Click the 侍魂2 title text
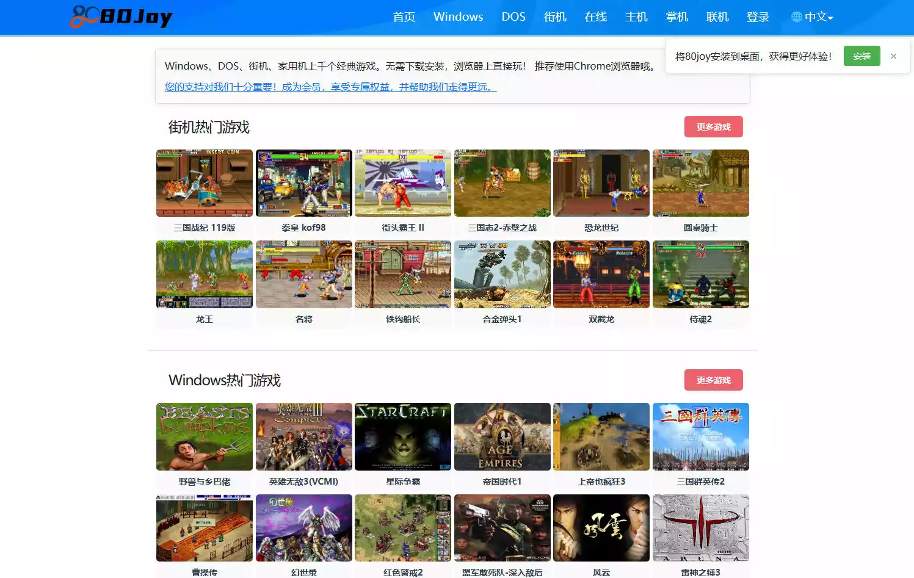The height and width of the screenshot is (578, 914). point(701,319)
